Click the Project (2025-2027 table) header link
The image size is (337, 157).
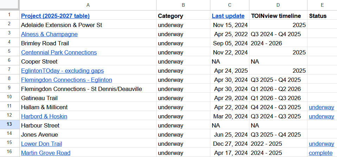pos(55,16)
